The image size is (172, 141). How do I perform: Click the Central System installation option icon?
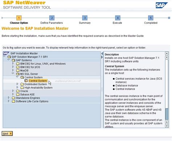[26, 81]
